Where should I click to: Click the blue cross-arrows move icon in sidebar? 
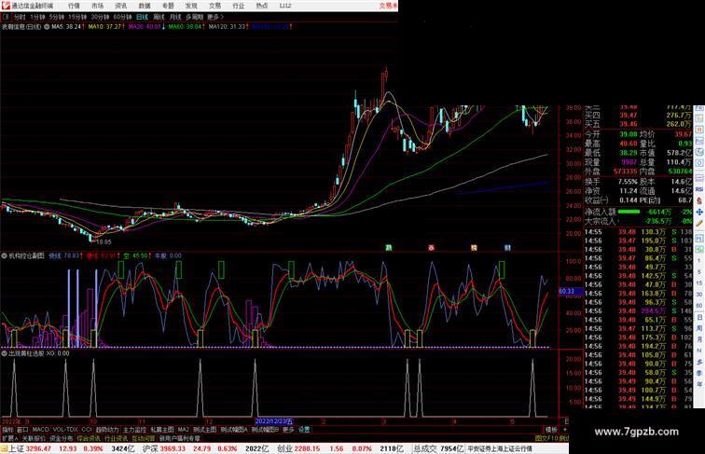tap(699, 212)
